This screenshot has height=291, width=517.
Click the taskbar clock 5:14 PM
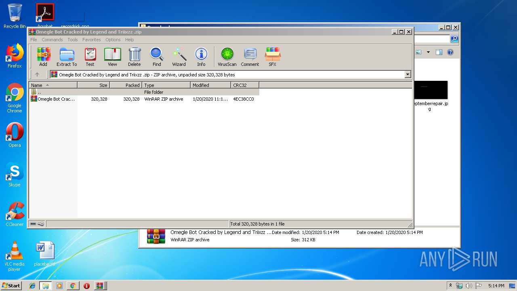496,286
